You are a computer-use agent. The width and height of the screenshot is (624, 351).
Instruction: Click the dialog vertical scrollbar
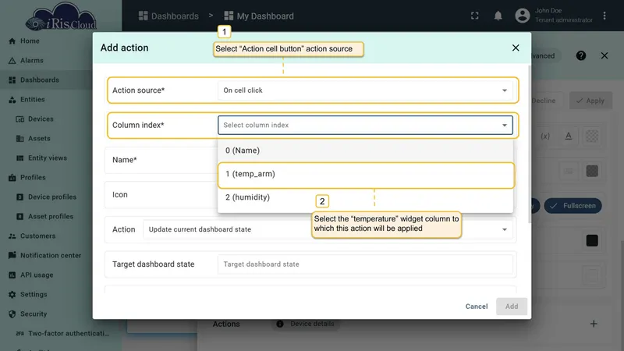(530, 145)
